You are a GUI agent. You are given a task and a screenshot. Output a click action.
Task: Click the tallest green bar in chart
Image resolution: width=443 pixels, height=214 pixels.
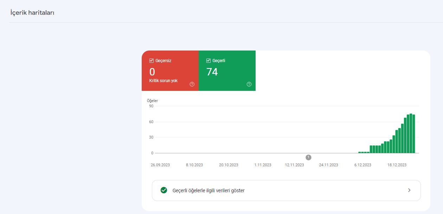click(x=411, y=133)
